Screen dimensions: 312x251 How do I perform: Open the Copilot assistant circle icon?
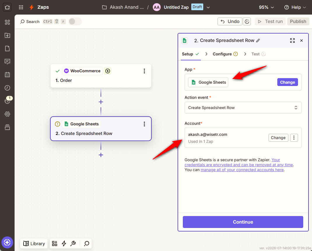tap(7, 243)
